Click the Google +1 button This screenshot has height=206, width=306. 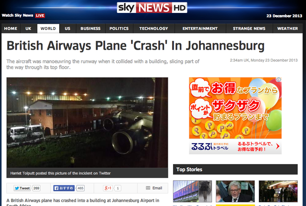click(108, 188)
